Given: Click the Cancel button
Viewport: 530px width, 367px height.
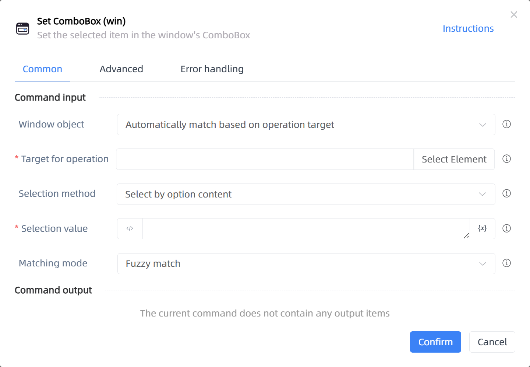Looking at the screenshot, I should click(x=492, y=342).
